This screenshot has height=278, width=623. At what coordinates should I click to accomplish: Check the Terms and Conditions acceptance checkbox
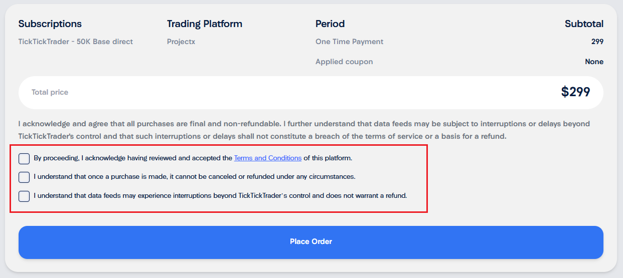pyautogui.click(x=24, y=159)
